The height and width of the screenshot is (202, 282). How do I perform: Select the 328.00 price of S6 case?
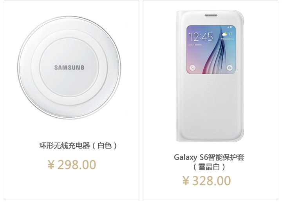(x=211, y=181)
